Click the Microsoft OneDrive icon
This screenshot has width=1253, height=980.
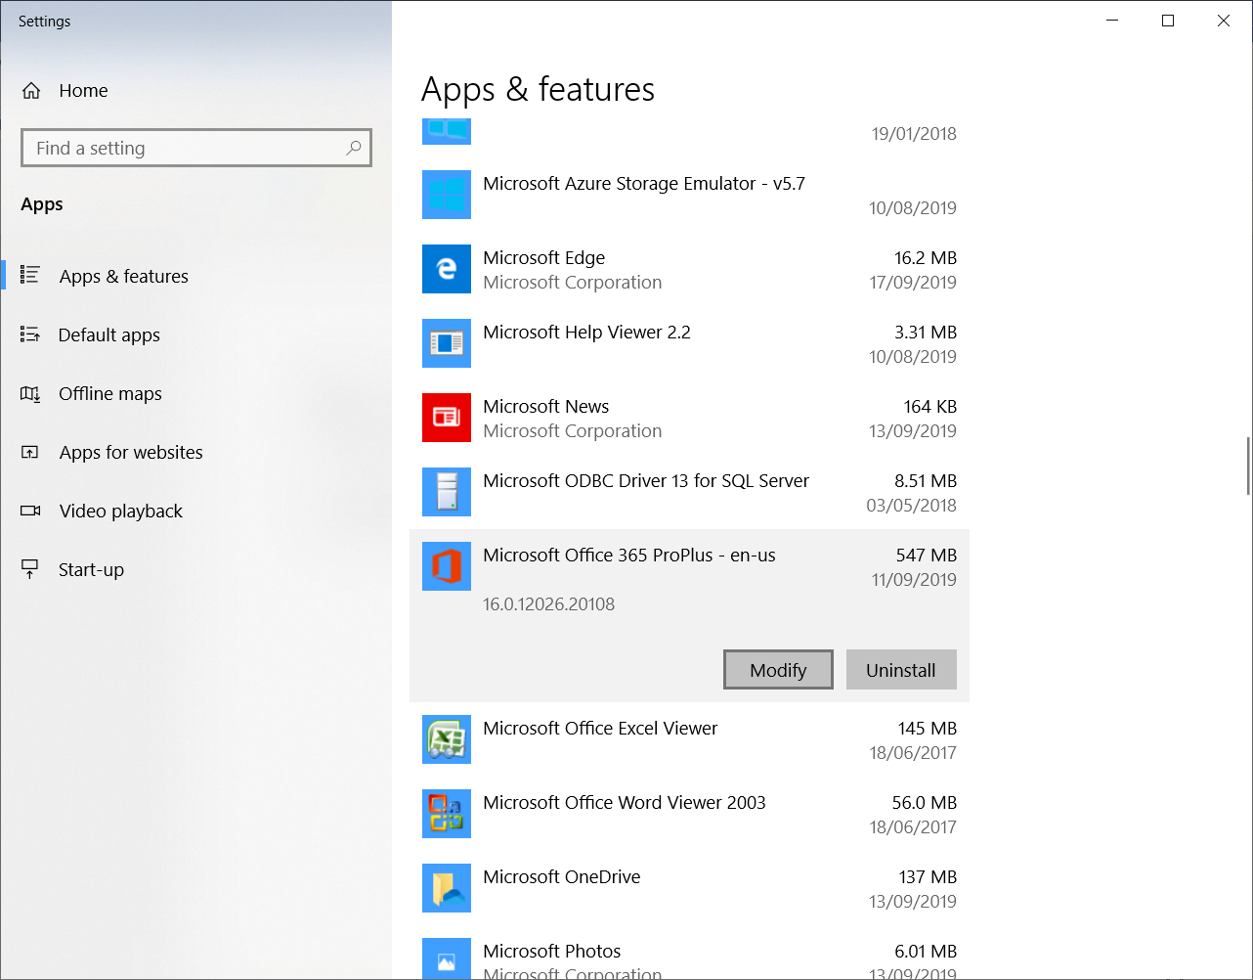coord(447,888)
